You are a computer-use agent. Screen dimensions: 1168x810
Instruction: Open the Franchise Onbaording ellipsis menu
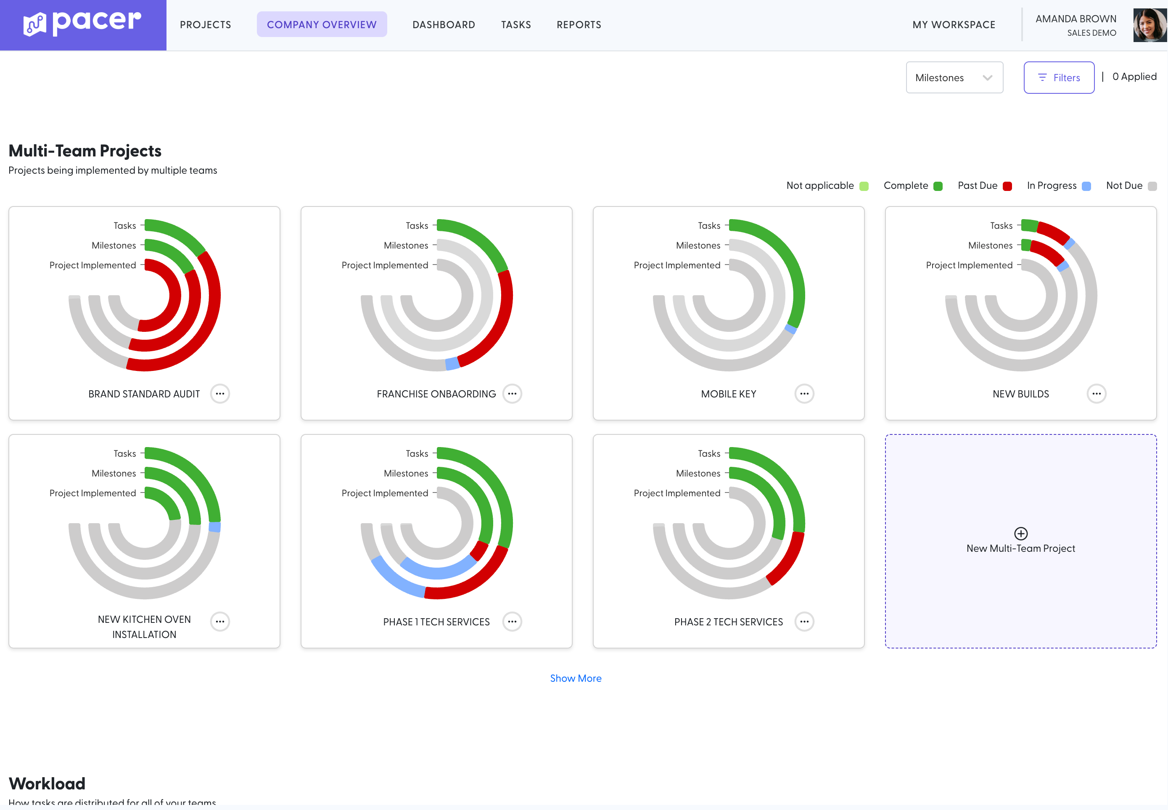tap(512, 393)
